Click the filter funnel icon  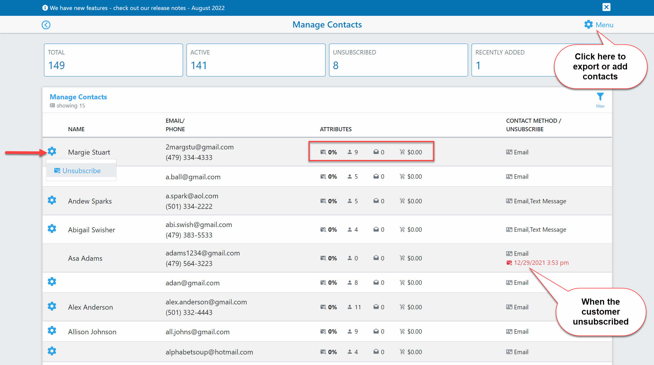tap(600, 97)
